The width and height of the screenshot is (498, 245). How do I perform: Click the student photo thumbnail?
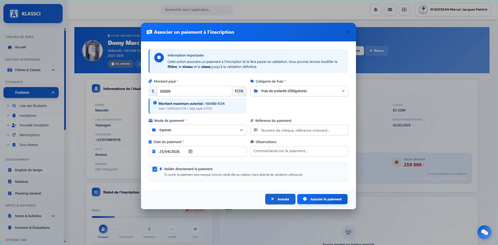[x=92, y=50]
